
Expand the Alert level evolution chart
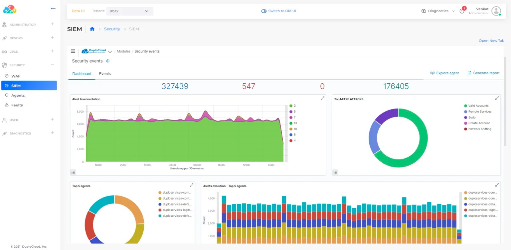point(322,98)
